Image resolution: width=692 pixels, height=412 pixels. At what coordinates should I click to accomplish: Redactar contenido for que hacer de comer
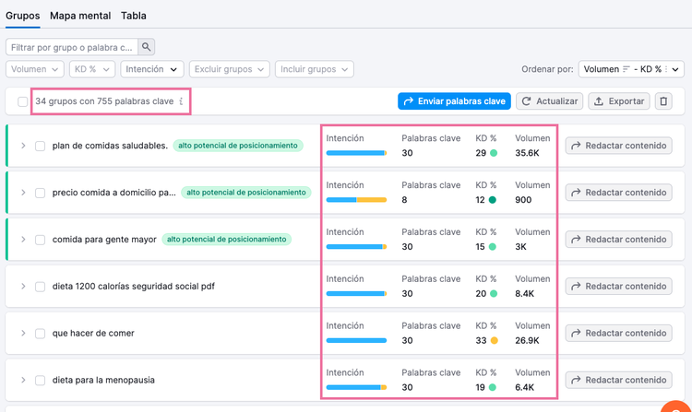(619, 333)
